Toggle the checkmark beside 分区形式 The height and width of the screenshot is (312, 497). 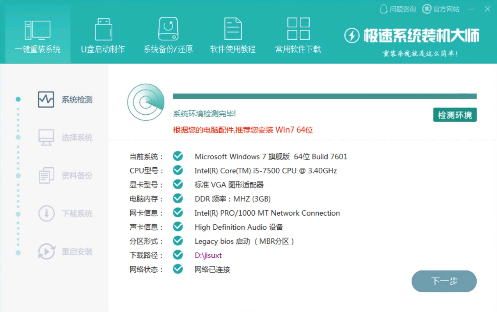click(x=177, y=241)
